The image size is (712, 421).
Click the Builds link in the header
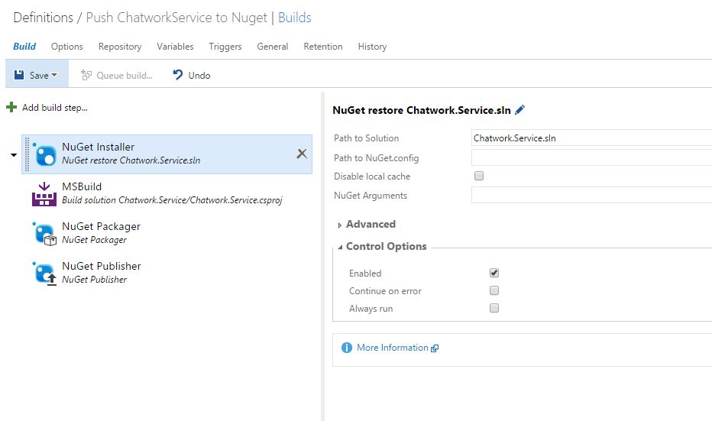point(295,18)
